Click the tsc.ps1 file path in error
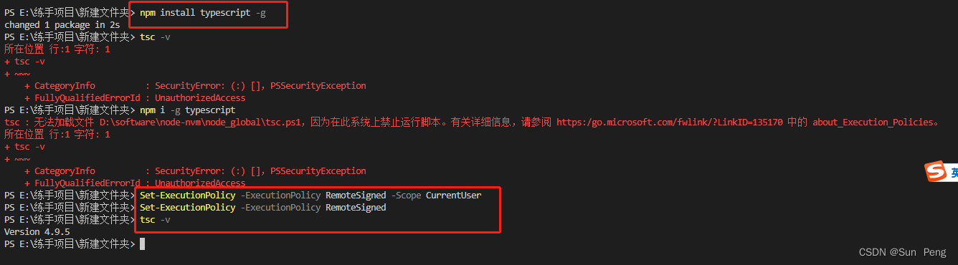The height and width of the screenshot is (265, 958). click(x=205, y=122)
